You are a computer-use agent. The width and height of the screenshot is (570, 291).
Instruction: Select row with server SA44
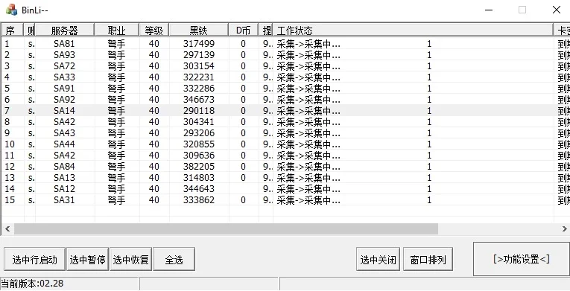tap(285, 144)
